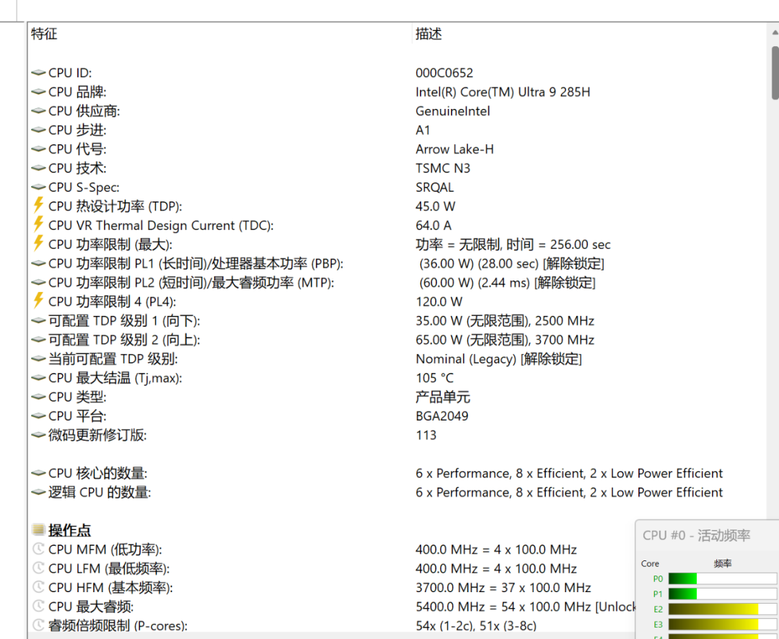Click the chip icon beside CPU 核心的数量
Image resolution: width=779 pixels, height=639 pixels.
38,474
